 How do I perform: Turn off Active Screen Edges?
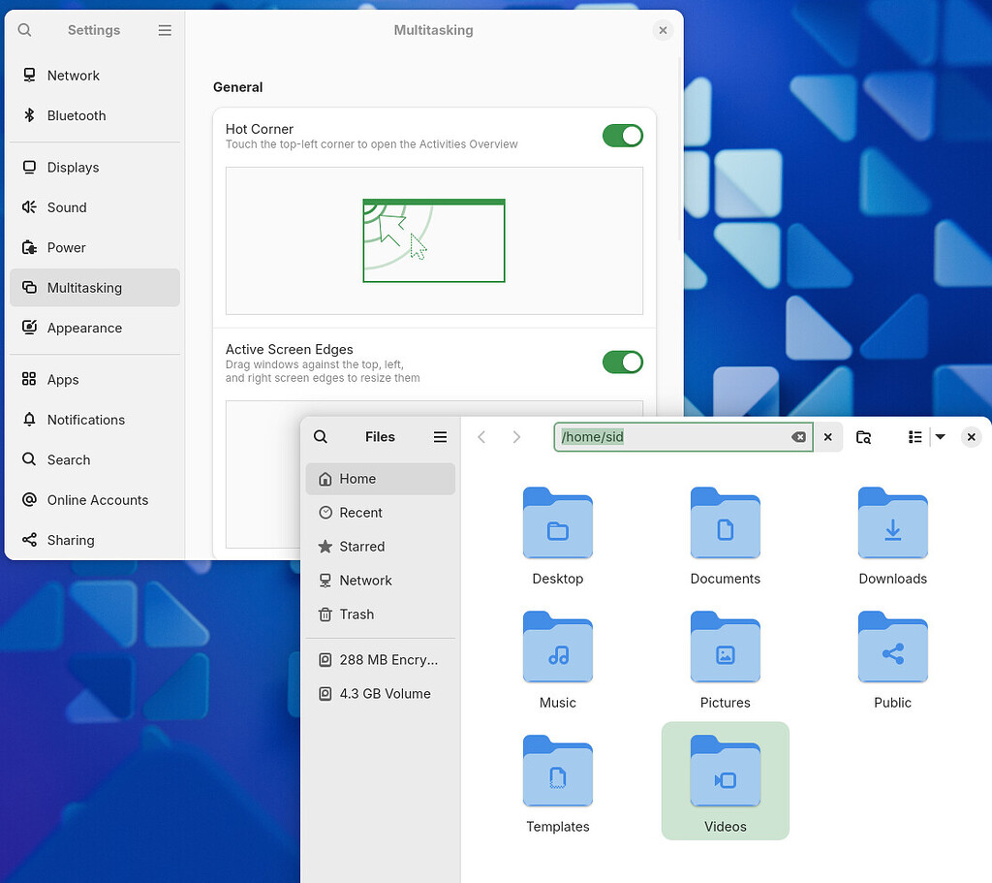pyautogui.click(x=623, y=362)
